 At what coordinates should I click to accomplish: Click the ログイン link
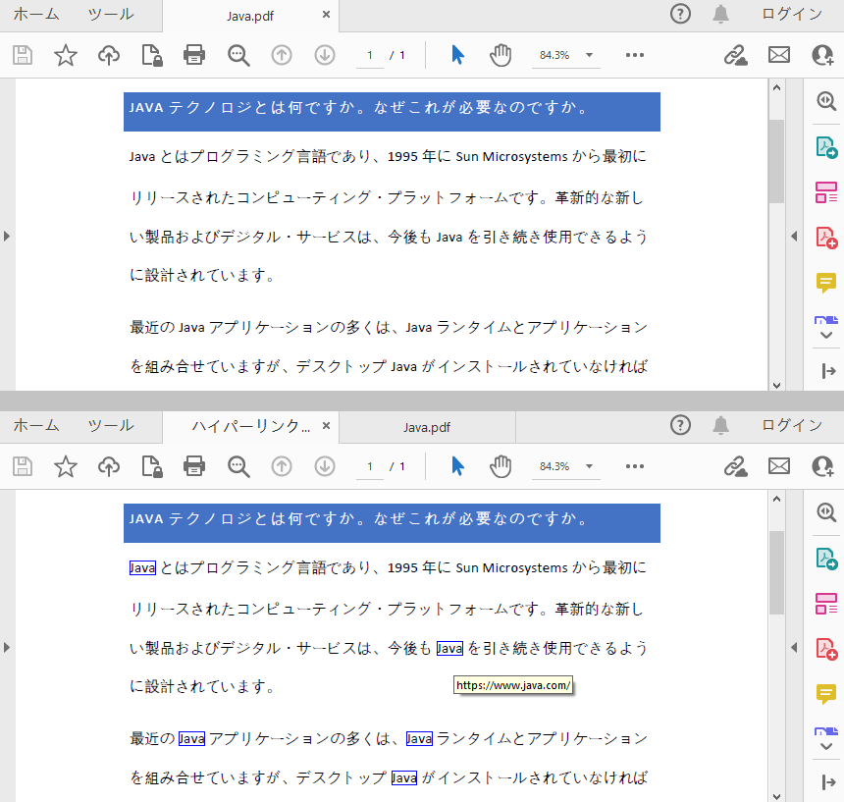click(794, 14)
